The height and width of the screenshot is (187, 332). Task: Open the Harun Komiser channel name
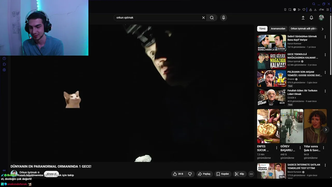click(x=294, y=44)
